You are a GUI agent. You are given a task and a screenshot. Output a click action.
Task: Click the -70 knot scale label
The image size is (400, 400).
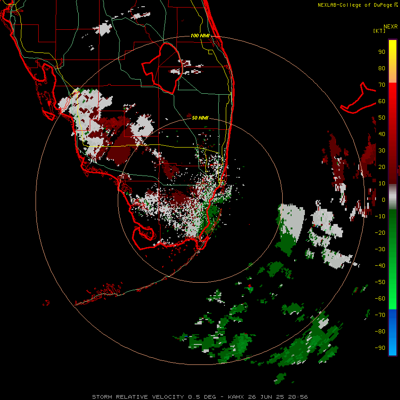380,315
